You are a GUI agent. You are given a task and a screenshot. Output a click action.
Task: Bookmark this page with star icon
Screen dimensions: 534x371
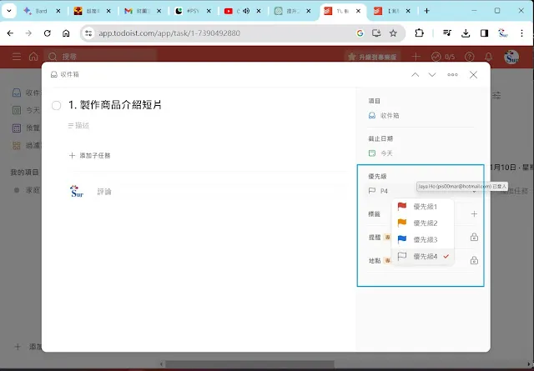click(393, 33)
